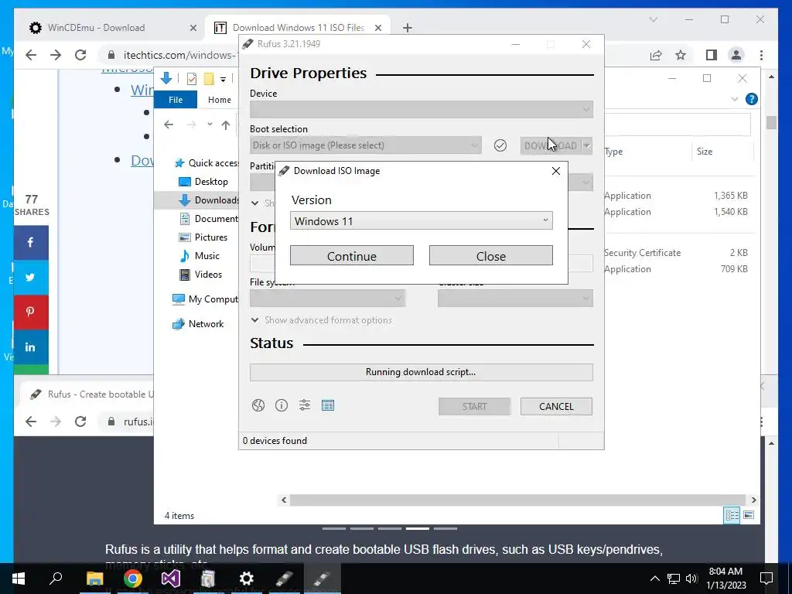Bookmark page with star icon
This screenshot has width=792, height=594.
point(681,55)
